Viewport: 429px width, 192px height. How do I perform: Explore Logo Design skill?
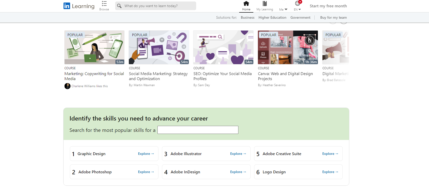click(x=330, y=172)
